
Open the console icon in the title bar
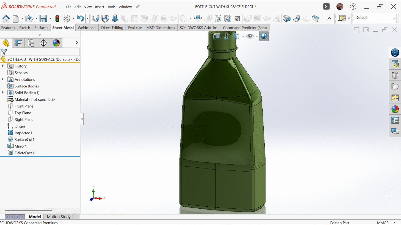click(327, 7)
